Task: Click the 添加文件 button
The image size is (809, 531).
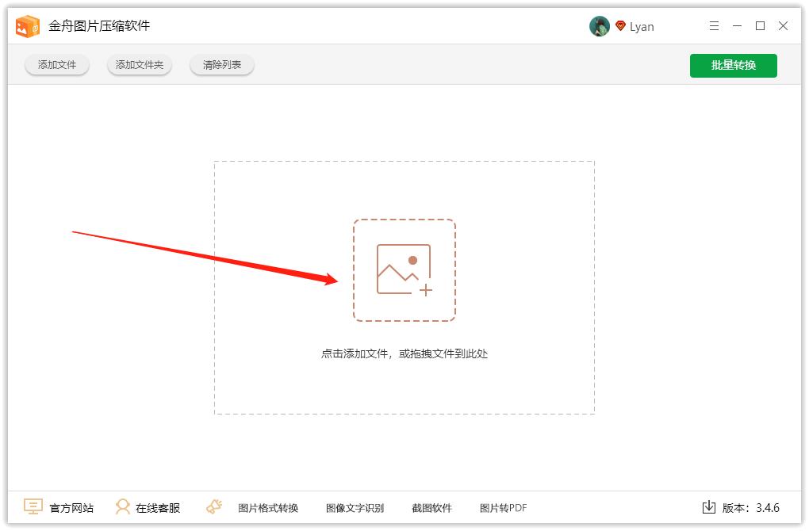Action: tap(56, 65)
